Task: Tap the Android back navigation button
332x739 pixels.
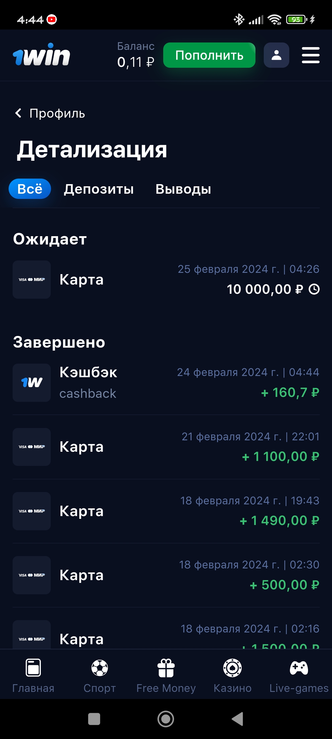Action: [237, 719]
